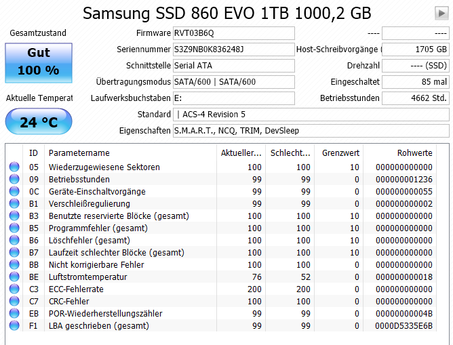The height and width of the screenshot is (345, 453).
Task: Select the LBA geschrieben (gesamt) parameter name
Action: point(99,325)
